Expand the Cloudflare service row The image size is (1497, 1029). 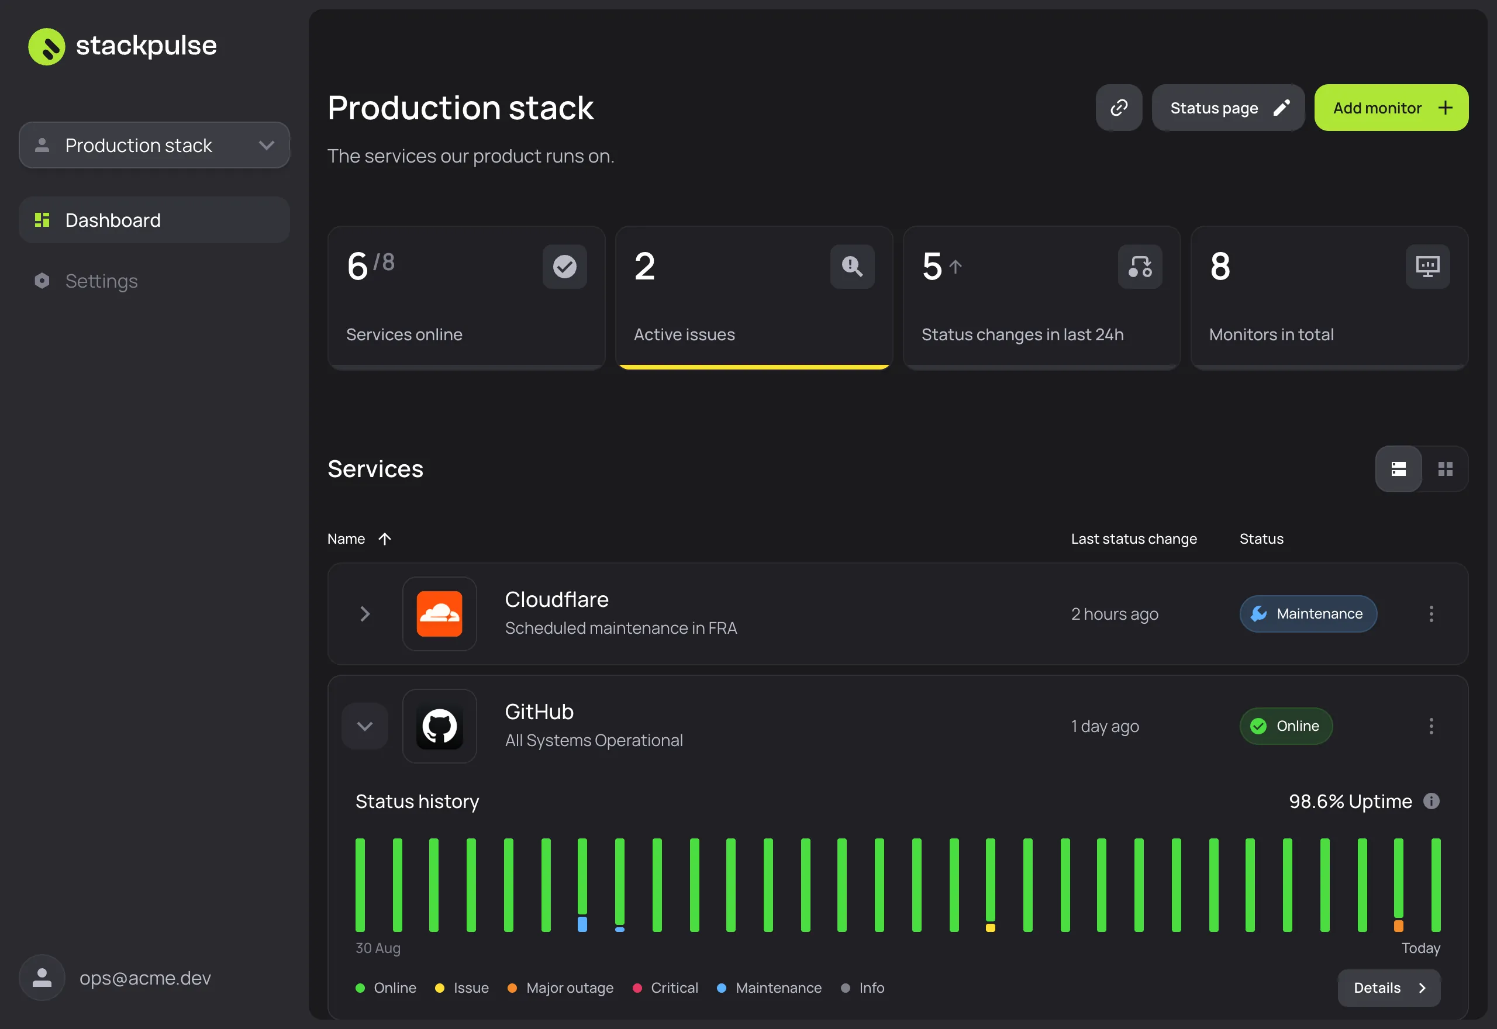(x=364, y=614)
